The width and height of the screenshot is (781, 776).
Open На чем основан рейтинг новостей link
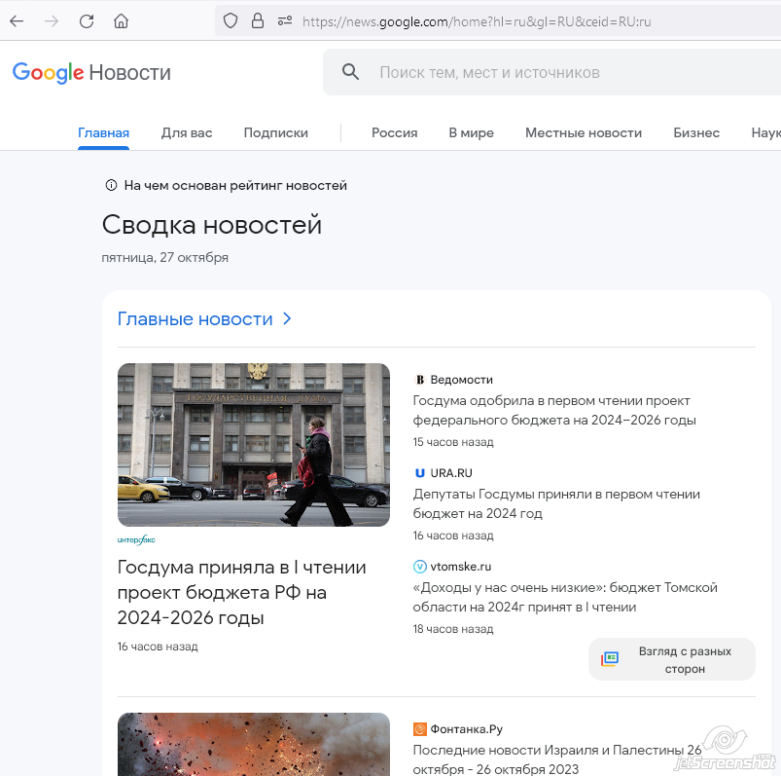[x=235, y=186]
